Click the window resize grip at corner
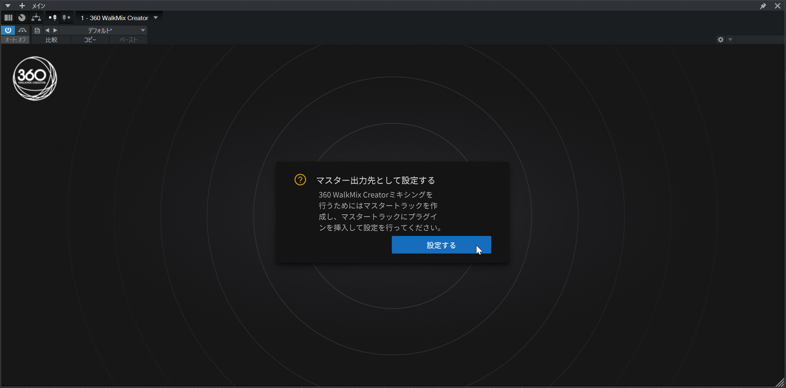786x388 pixels. point(780,382)
